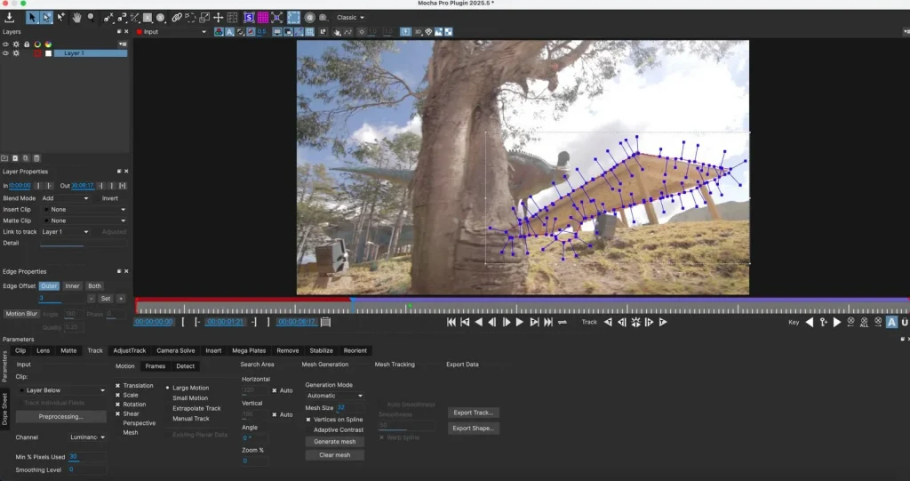Select the Pick (arrow) selection tool
This screenshot has height=481, width=910.
[x=33, y=18]
